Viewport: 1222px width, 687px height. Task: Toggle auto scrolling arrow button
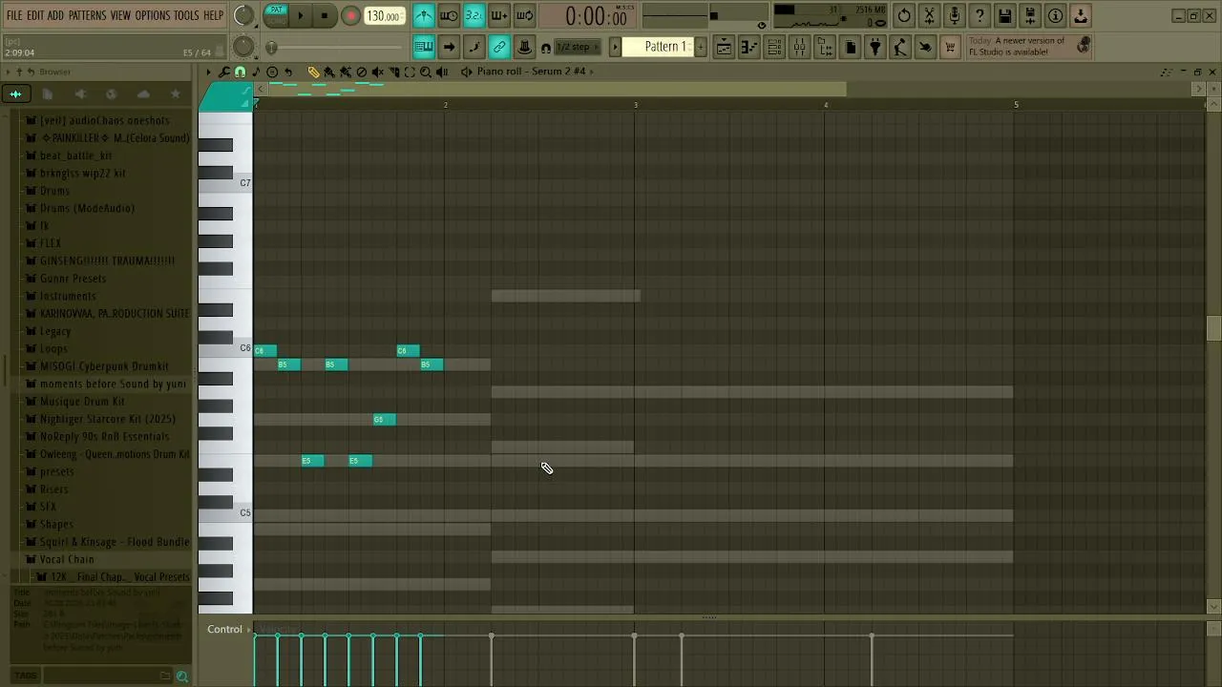(x=449, y=47)
